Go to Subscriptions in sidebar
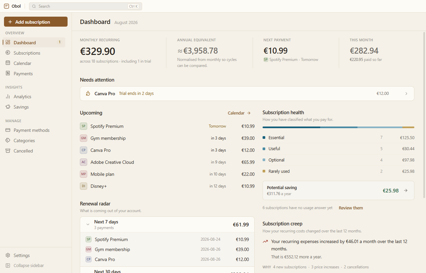426x273 pixels. click(34, 53)
